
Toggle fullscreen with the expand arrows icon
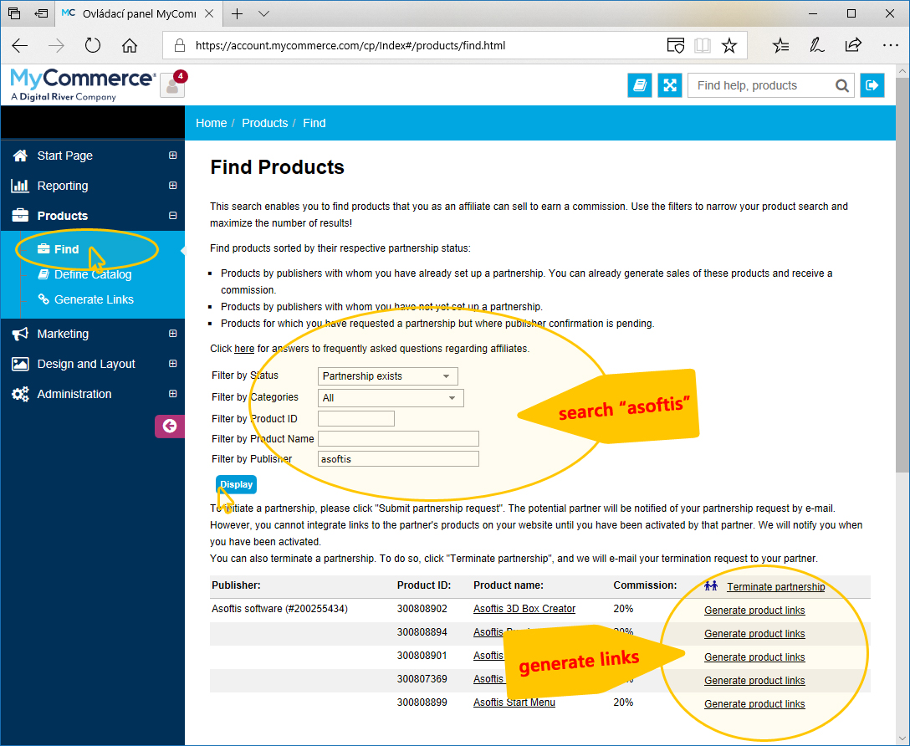point(670,85)
